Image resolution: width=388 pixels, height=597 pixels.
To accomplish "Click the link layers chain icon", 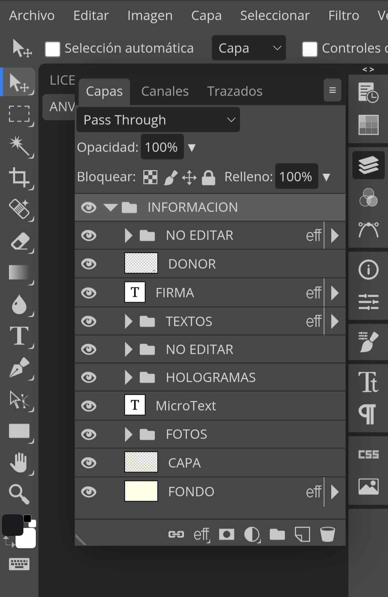I will [176, 534].
